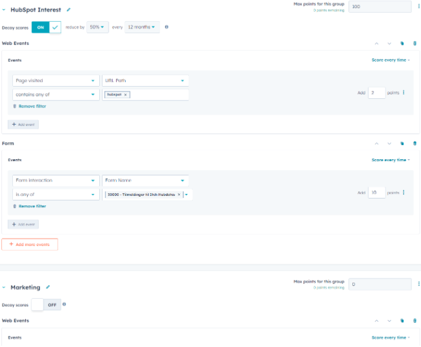Change Score every time for Marketing Web Events
This screenshot has height=347, width=421.
(x=390, y=338)
